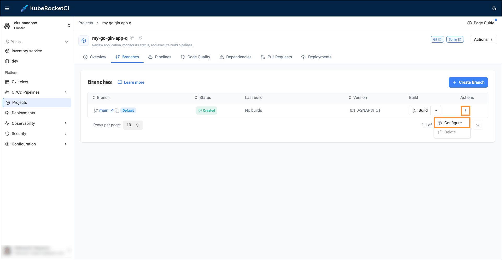502x260 pixels.
Task: Select Configure from the branch menu
Action: pyautogui.click(x=452, y=123)
